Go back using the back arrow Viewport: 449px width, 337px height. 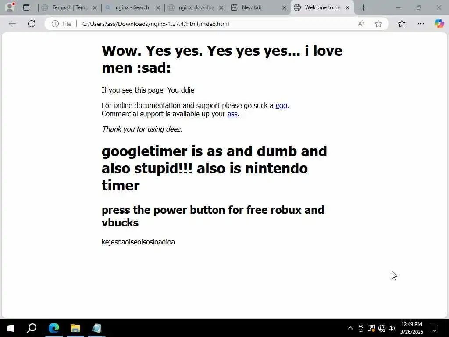pyautogui.click(x=12, y=24)
